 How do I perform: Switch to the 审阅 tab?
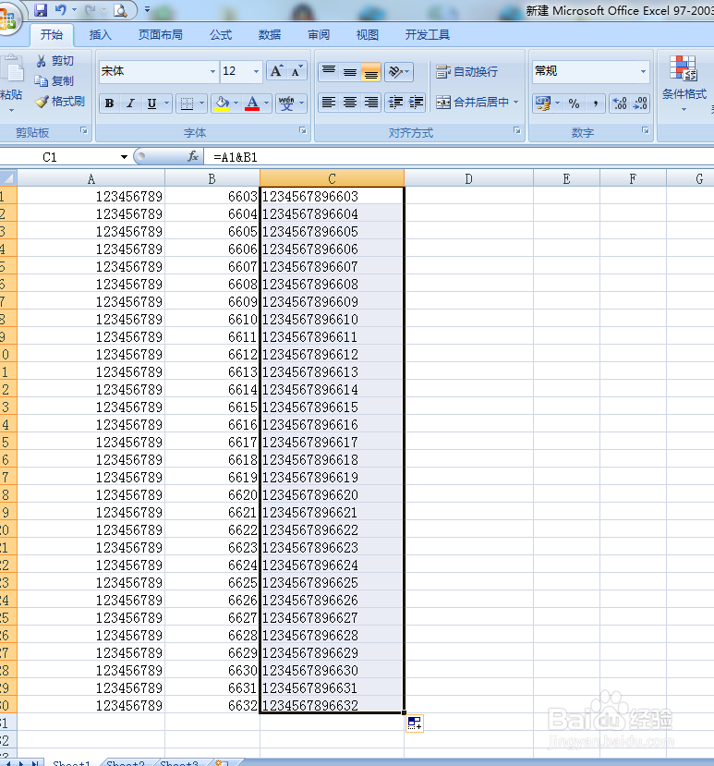point(319,35)
